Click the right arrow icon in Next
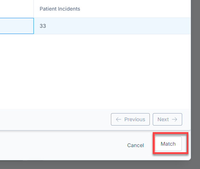200x169 pixels. coord(175,119)
